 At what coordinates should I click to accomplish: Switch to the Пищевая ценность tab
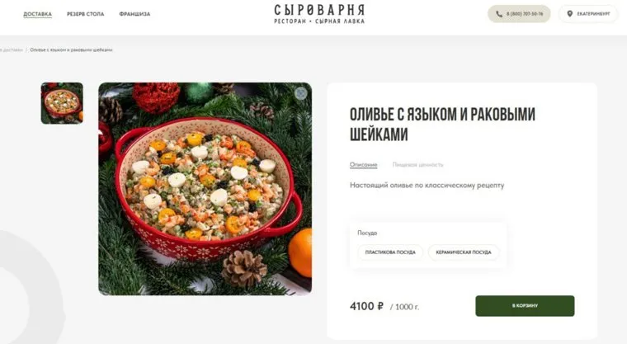click(x=418, y=164)
